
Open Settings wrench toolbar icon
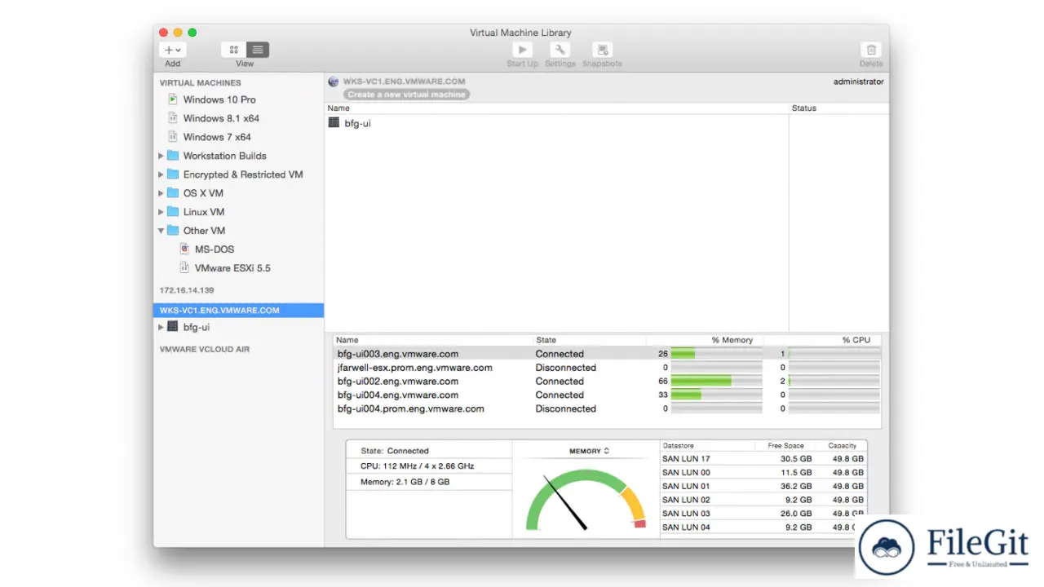[560, 50]
